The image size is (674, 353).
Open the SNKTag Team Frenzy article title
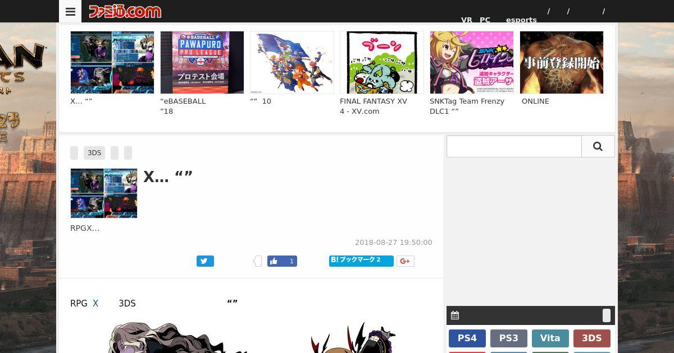(467, 106)
